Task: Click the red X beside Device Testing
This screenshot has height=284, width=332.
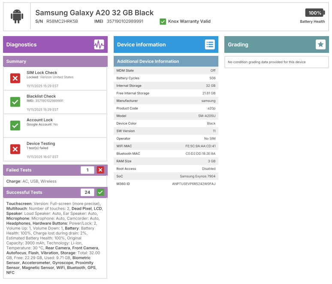Action: point(15,149)
